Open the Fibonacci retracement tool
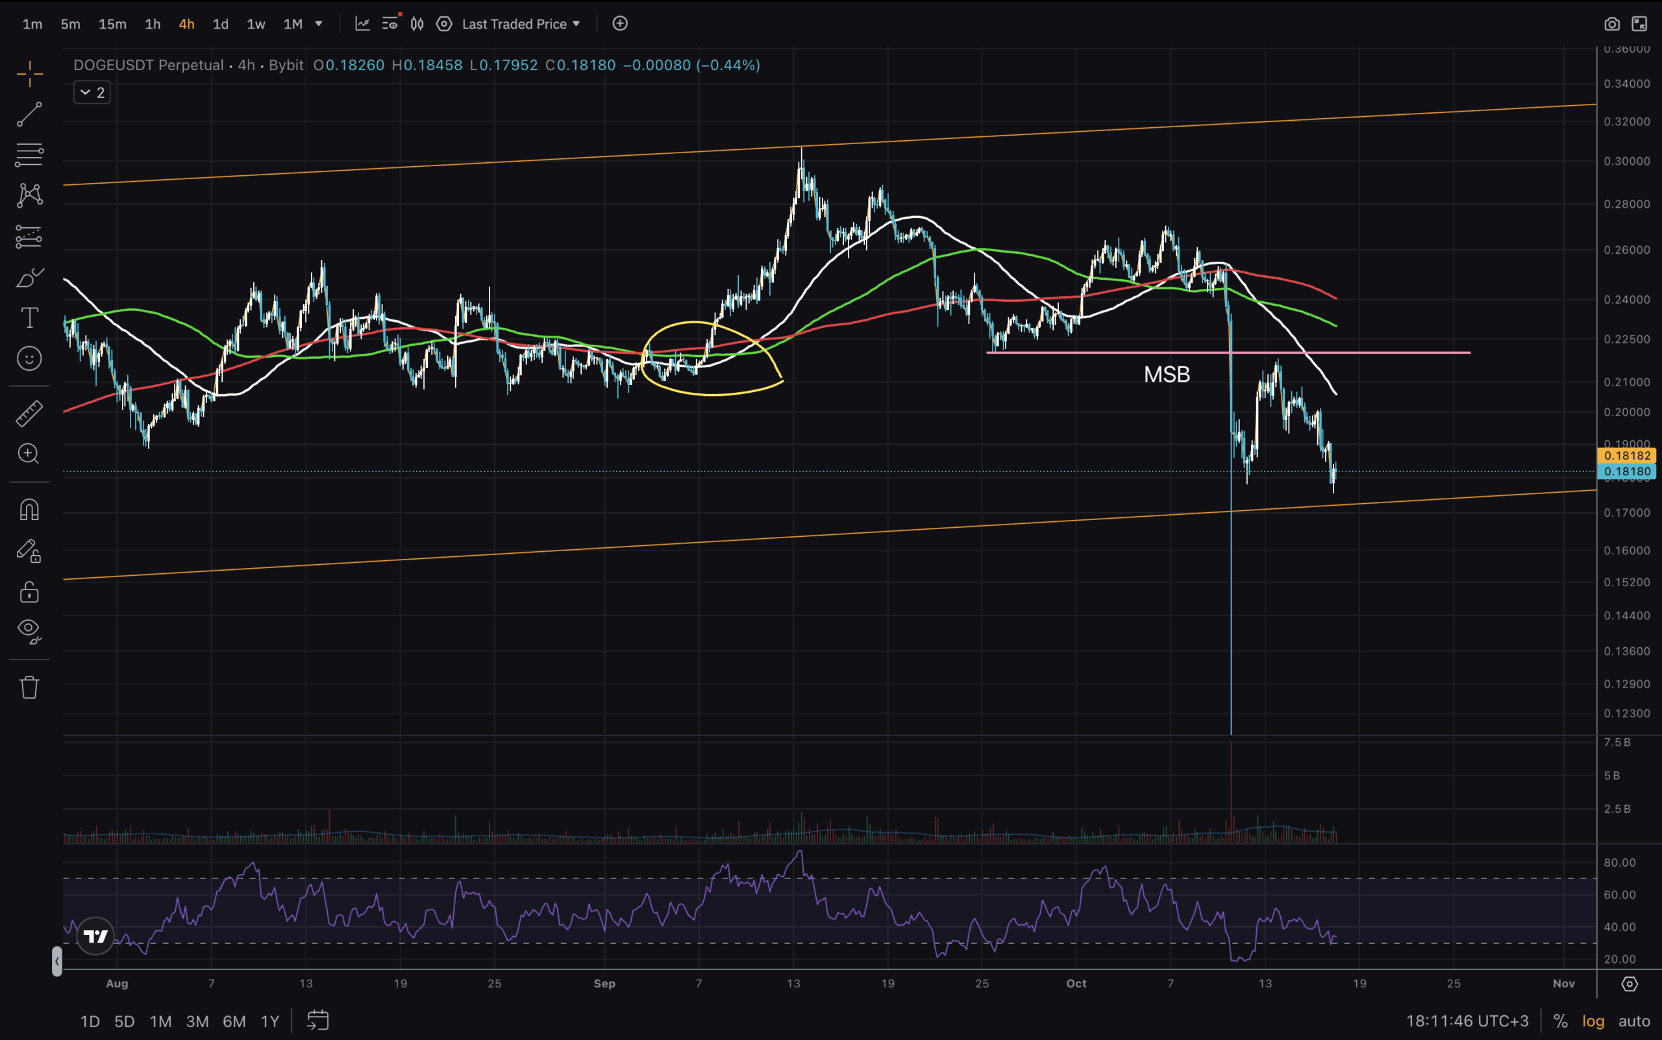Image resolution: width=1662 pixels, height=1040 pixels. click(29, 155)
